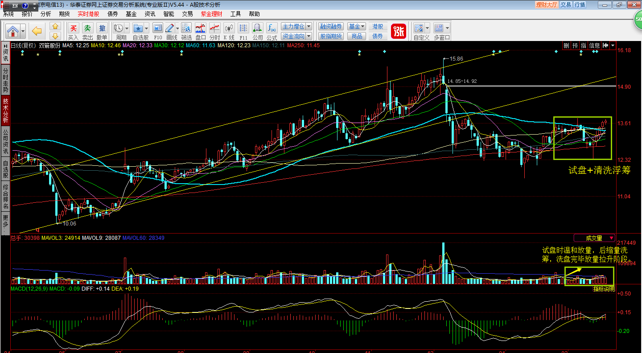Open the 工具 menu
Viewport: 642px width, 353px height.
pyautogui.click(x=235, y=14)
